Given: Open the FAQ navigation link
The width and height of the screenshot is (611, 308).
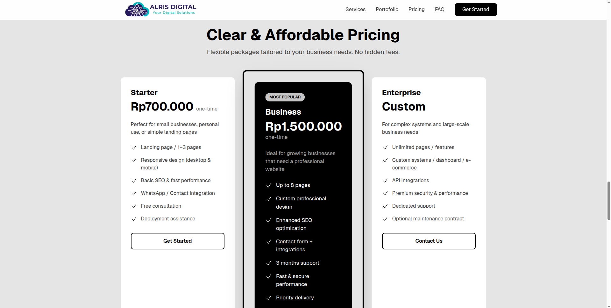Looking at the screenshot, I should pos(439,10).
